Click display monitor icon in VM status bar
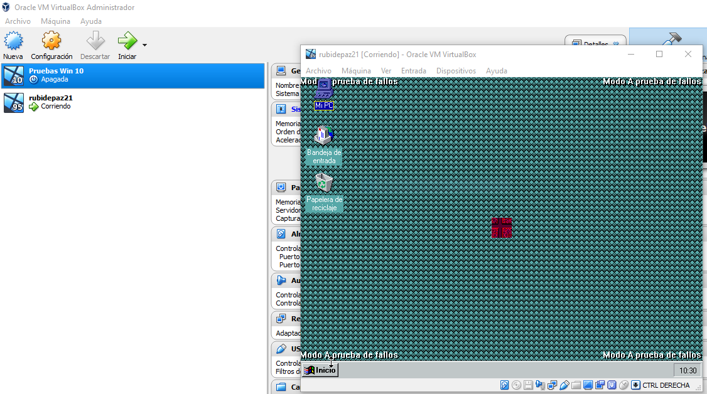The width and height of the screenshot is (707, 394). (x=588, y=385)
